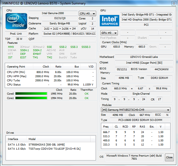Click the Intel Graphics logo
Viewport: 178px width, 166px height.
click(110, 22)
